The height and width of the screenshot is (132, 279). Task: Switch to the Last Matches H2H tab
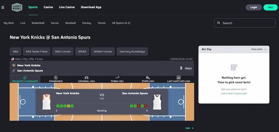(x=179, y=79)
